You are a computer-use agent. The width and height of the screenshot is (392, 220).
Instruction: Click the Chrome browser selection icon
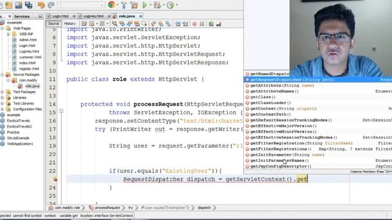coord(111,4)
